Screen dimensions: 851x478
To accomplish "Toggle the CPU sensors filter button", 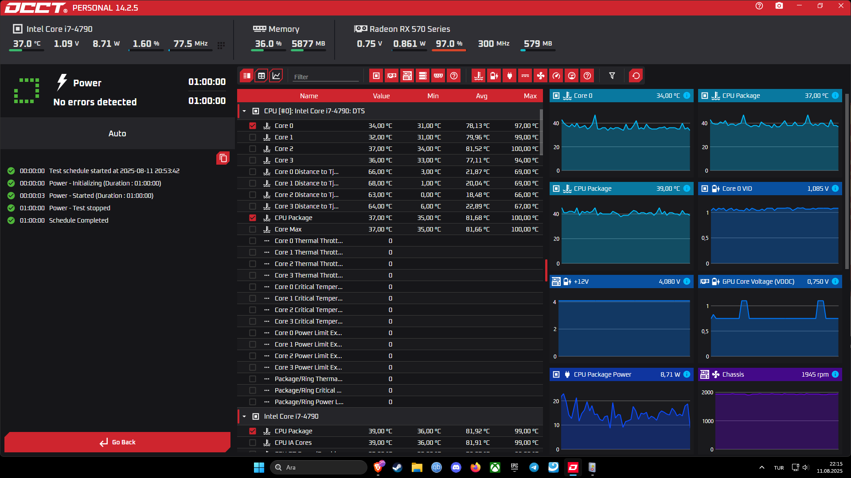I will [376, 76].
